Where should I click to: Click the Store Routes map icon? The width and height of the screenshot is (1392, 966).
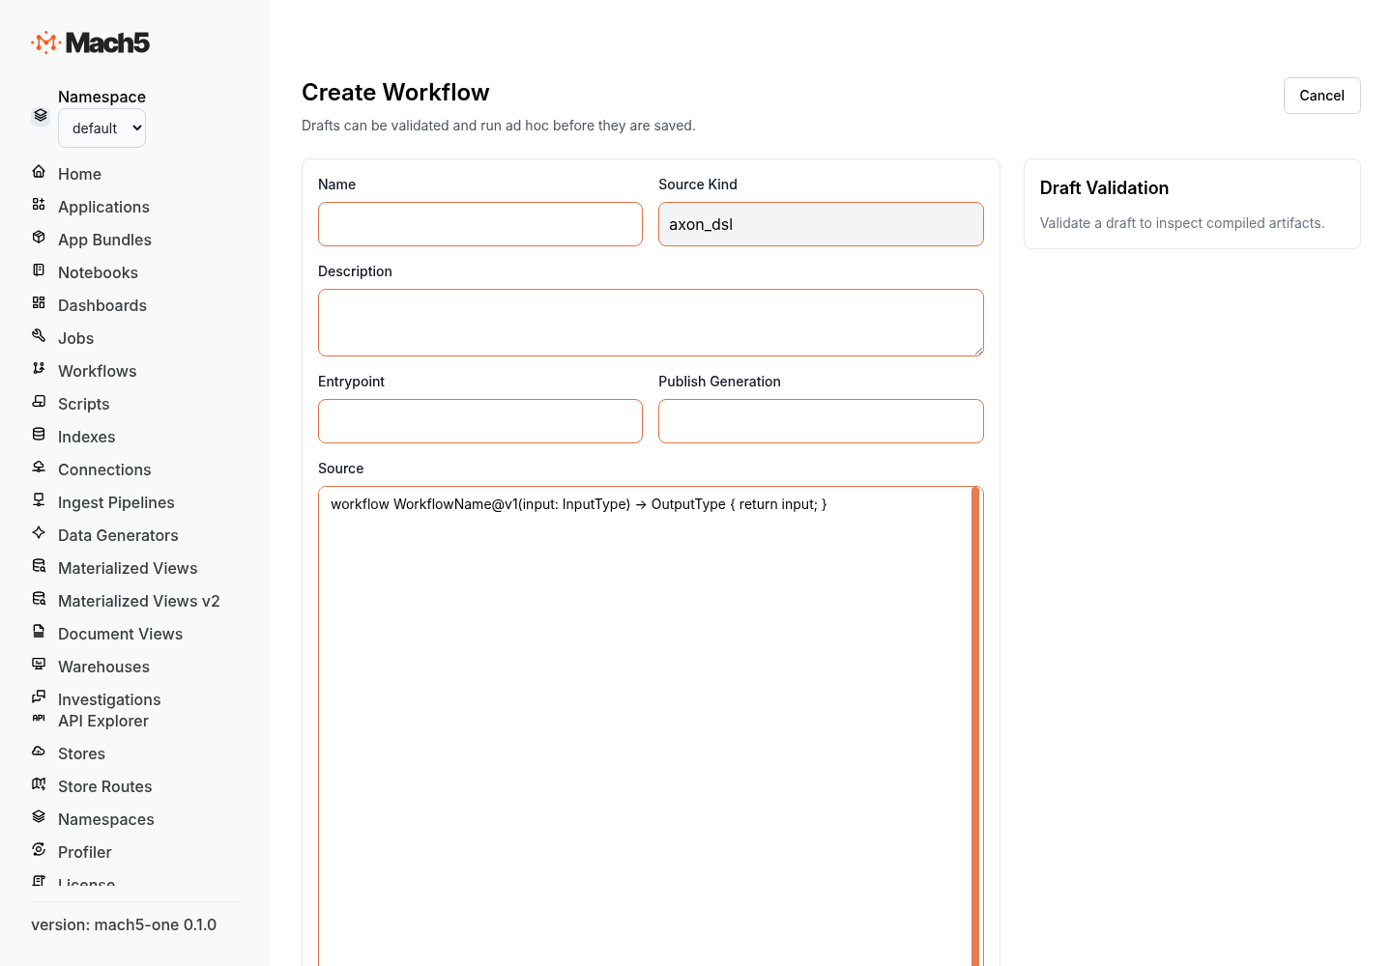pyautogui.click(x=39, y=784)
